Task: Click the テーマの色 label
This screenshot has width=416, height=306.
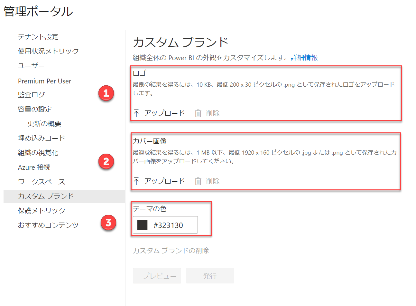Action: click(x=150, y=209)
